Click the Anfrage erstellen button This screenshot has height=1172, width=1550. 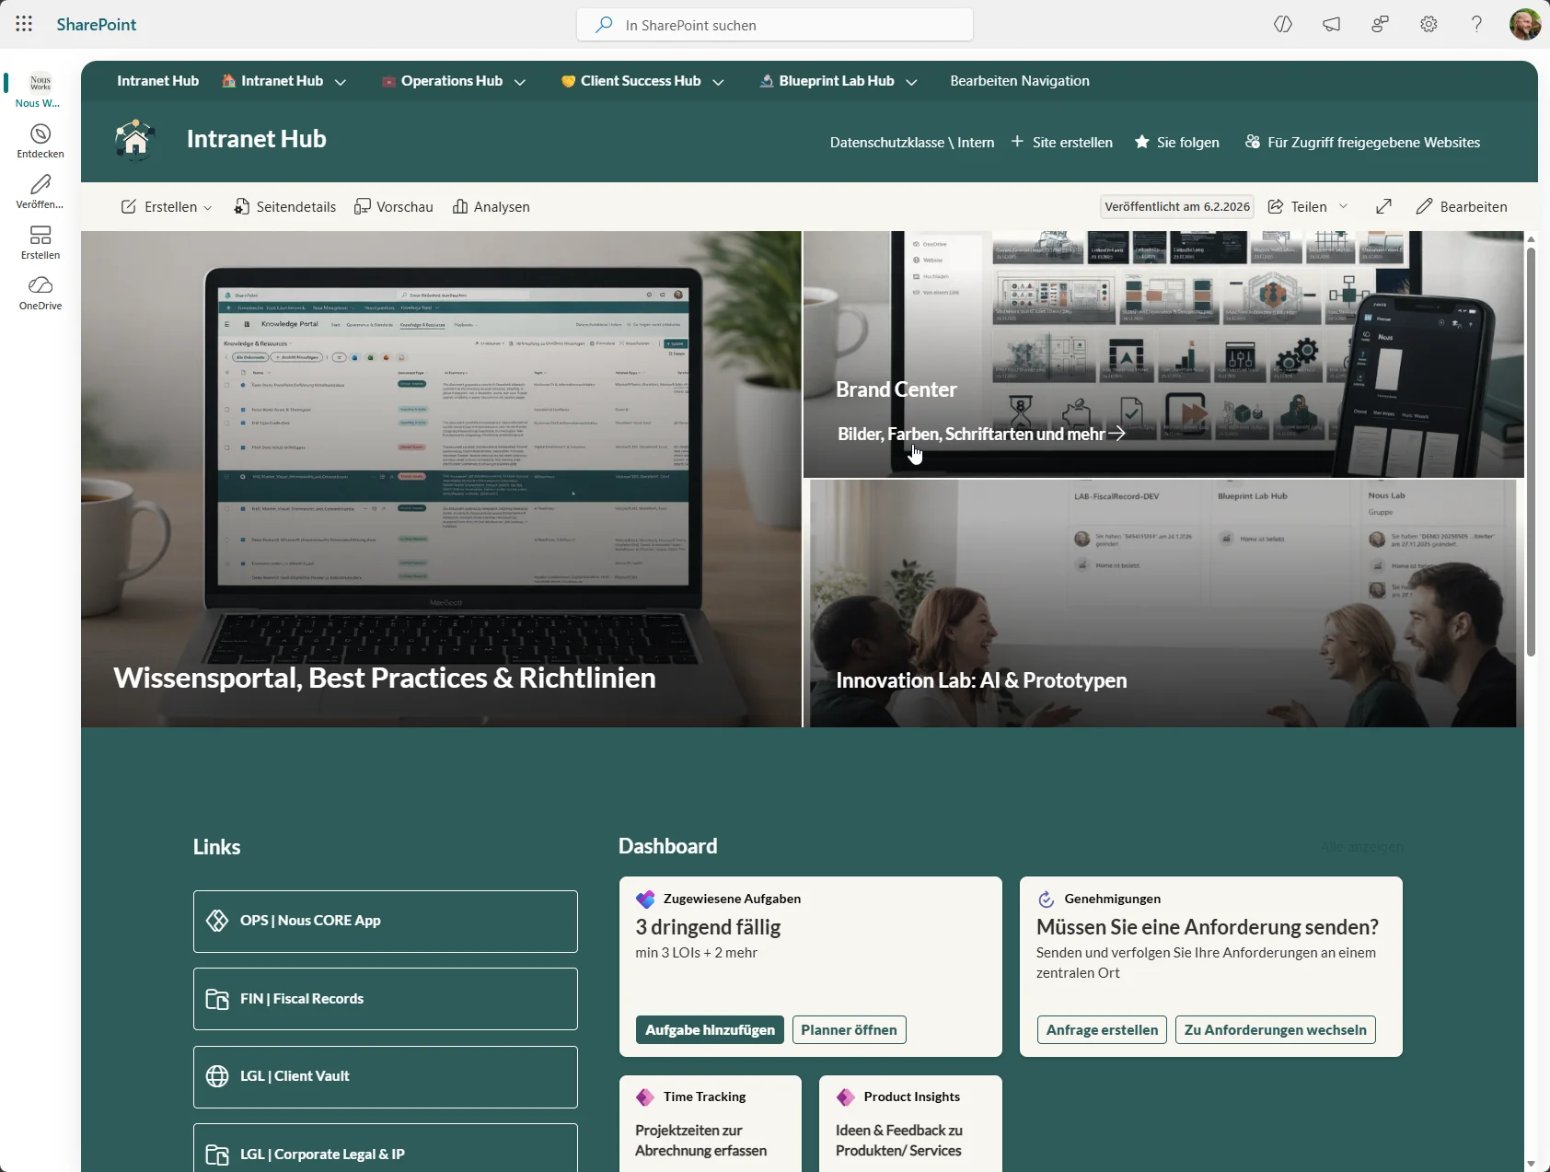[1102, 1029]
